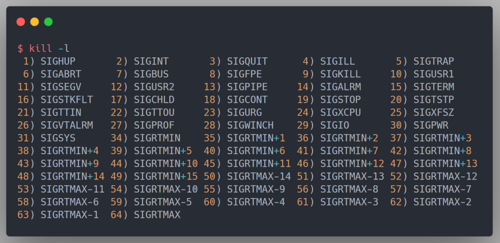This screenshot has width=500, height=243.
Task: Click the SIGXFSZ signal name
Action: tap(433, 112)
